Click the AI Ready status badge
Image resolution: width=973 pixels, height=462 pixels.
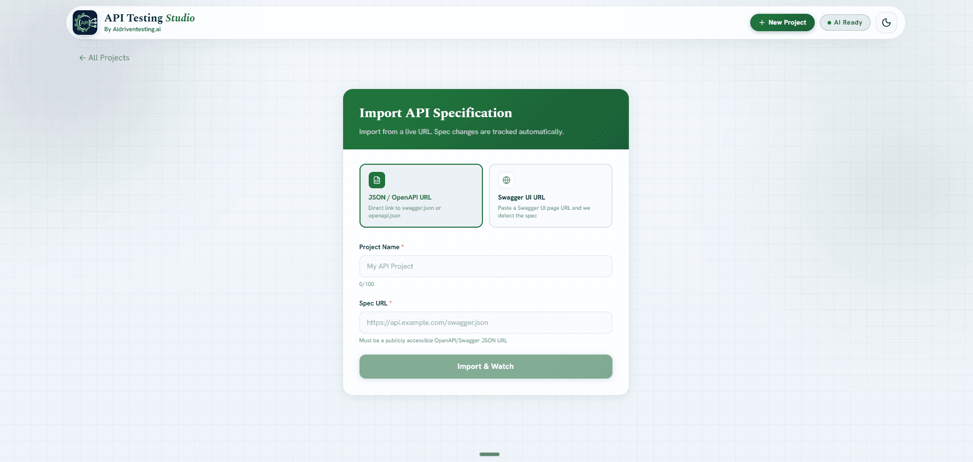pos(845,23)
